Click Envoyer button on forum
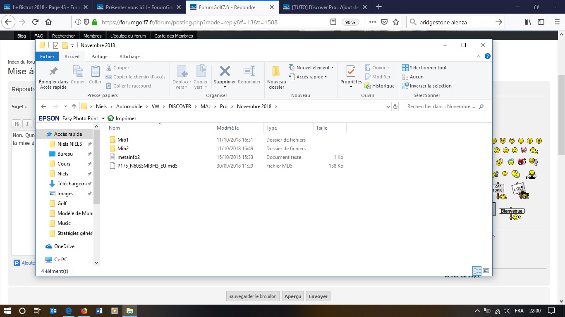 coord(318,296)
